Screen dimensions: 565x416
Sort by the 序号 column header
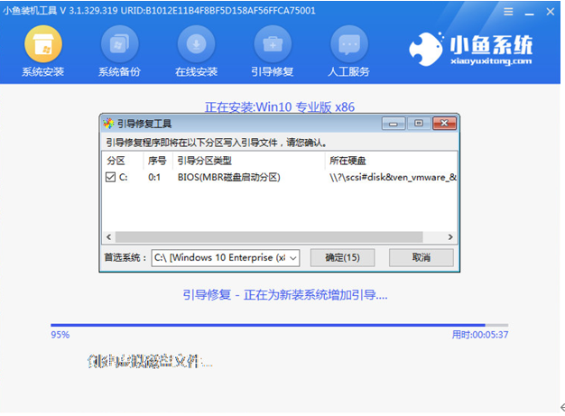pyautogui.click(x=157, y=161)
